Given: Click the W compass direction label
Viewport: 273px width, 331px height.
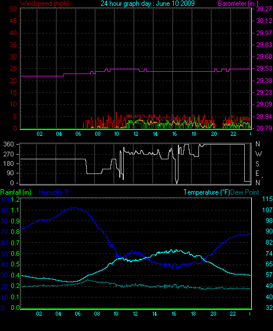Looking at the screenshot, I should tap(258, 154).
